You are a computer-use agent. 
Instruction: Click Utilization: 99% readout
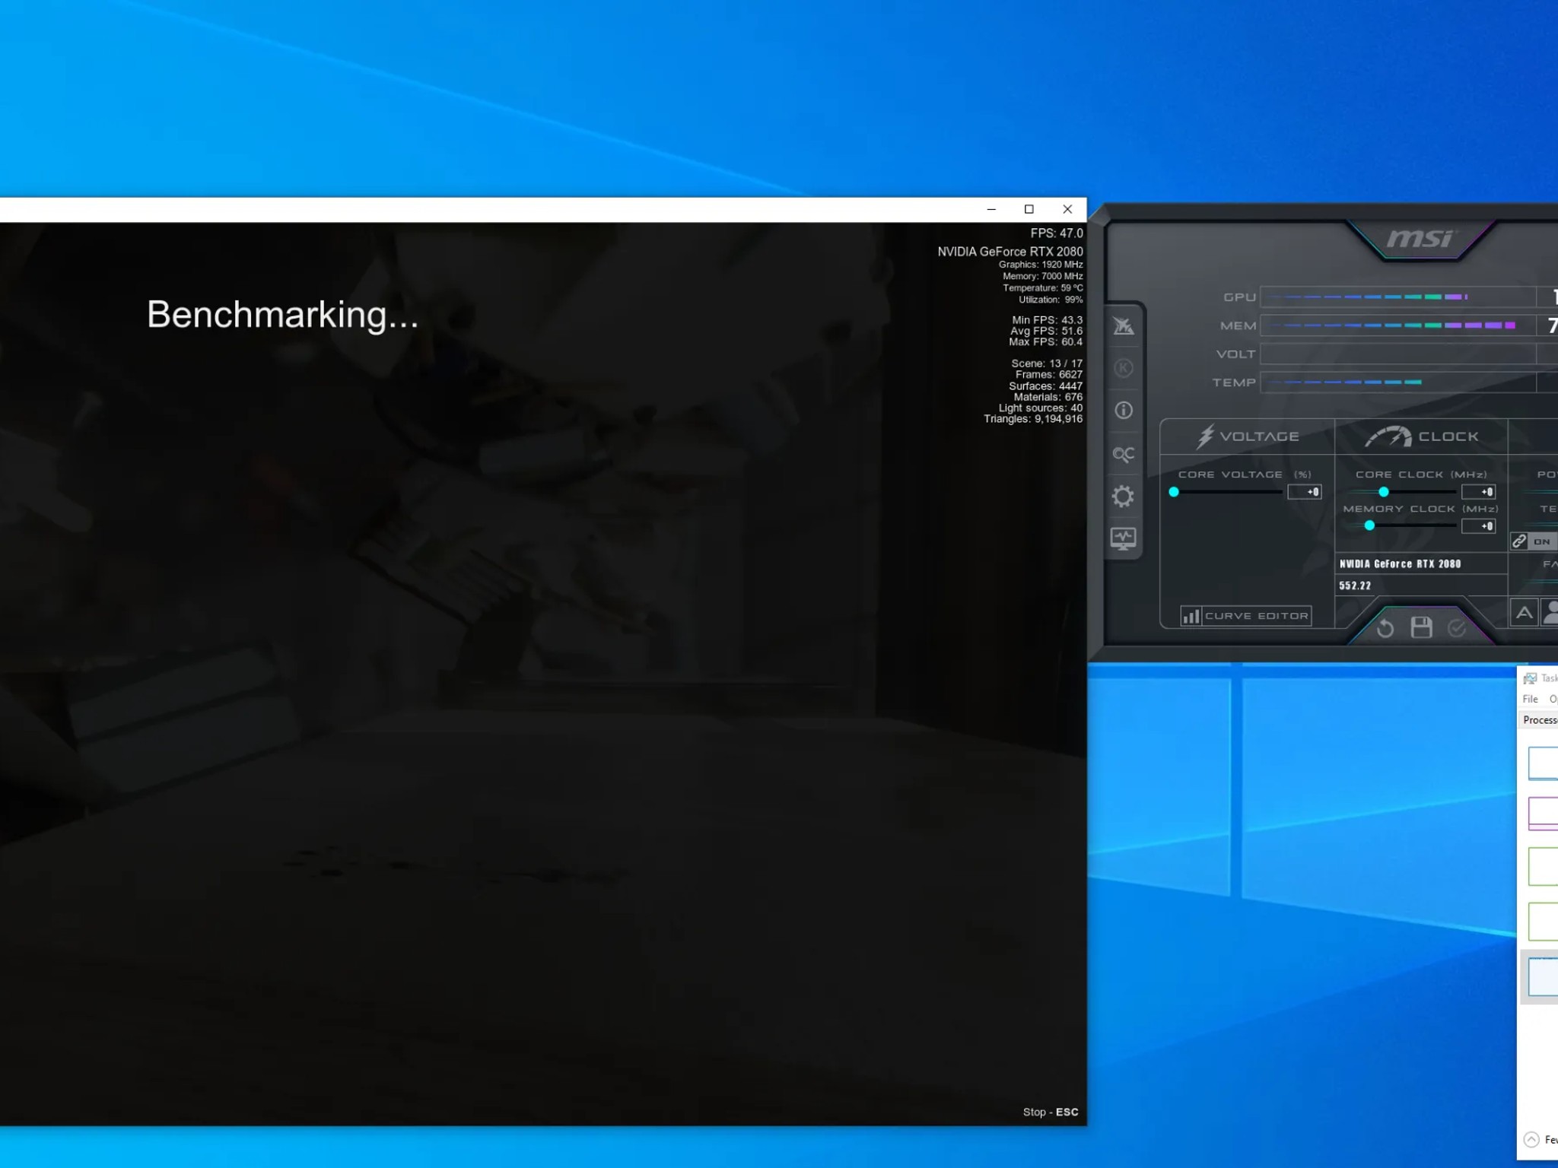point(1051,300)
